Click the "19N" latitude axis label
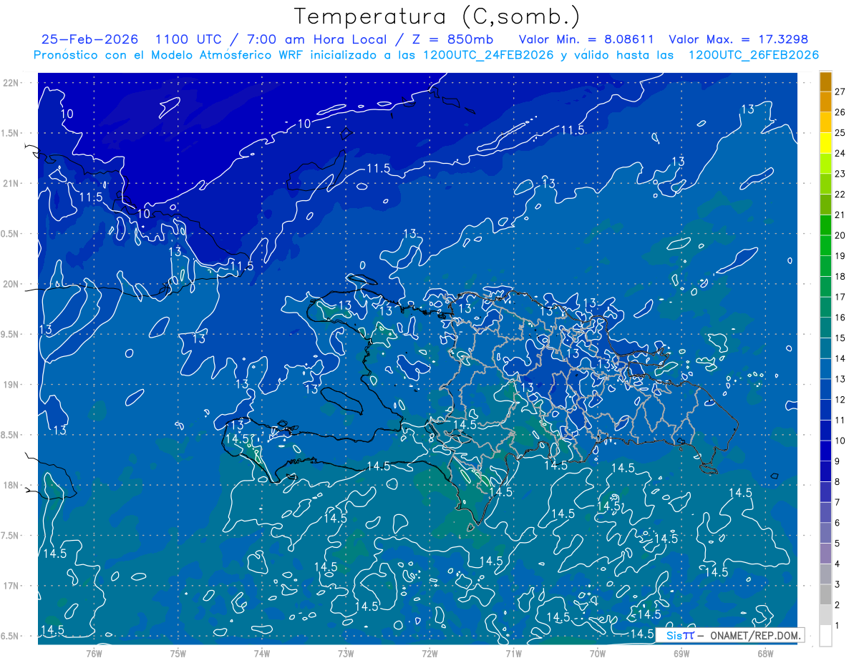Image resolution: width=859 pixels, height=663 pixels. pyautogui.click(x=11, y=385)
